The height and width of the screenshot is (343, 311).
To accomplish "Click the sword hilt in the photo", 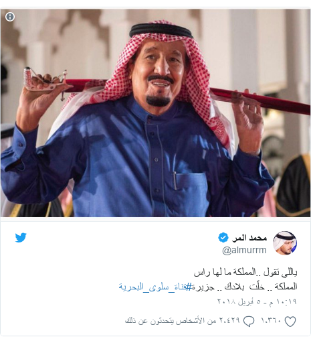I will 45,80.
